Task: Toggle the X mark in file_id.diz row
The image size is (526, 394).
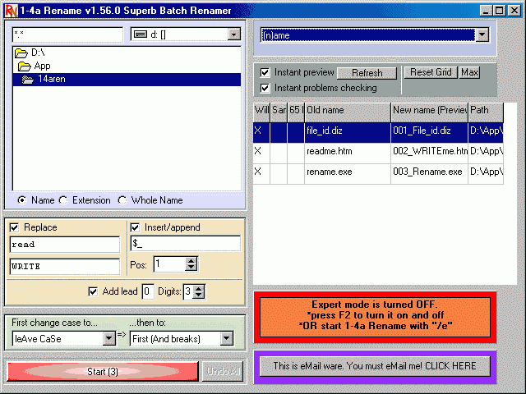Action: click(257, 131)
